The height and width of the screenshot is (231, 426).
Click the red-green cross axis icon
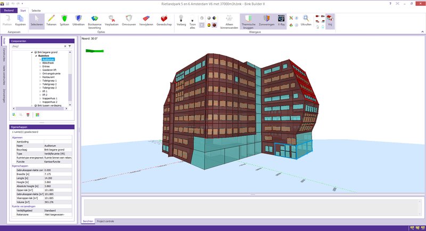click(291, 18)
